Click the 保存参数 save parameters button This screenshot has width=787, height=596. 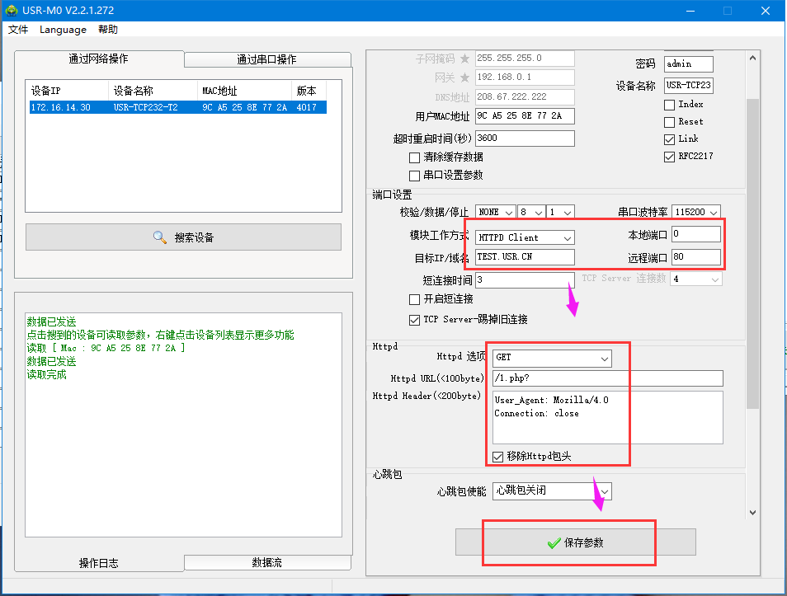point(576,542)
